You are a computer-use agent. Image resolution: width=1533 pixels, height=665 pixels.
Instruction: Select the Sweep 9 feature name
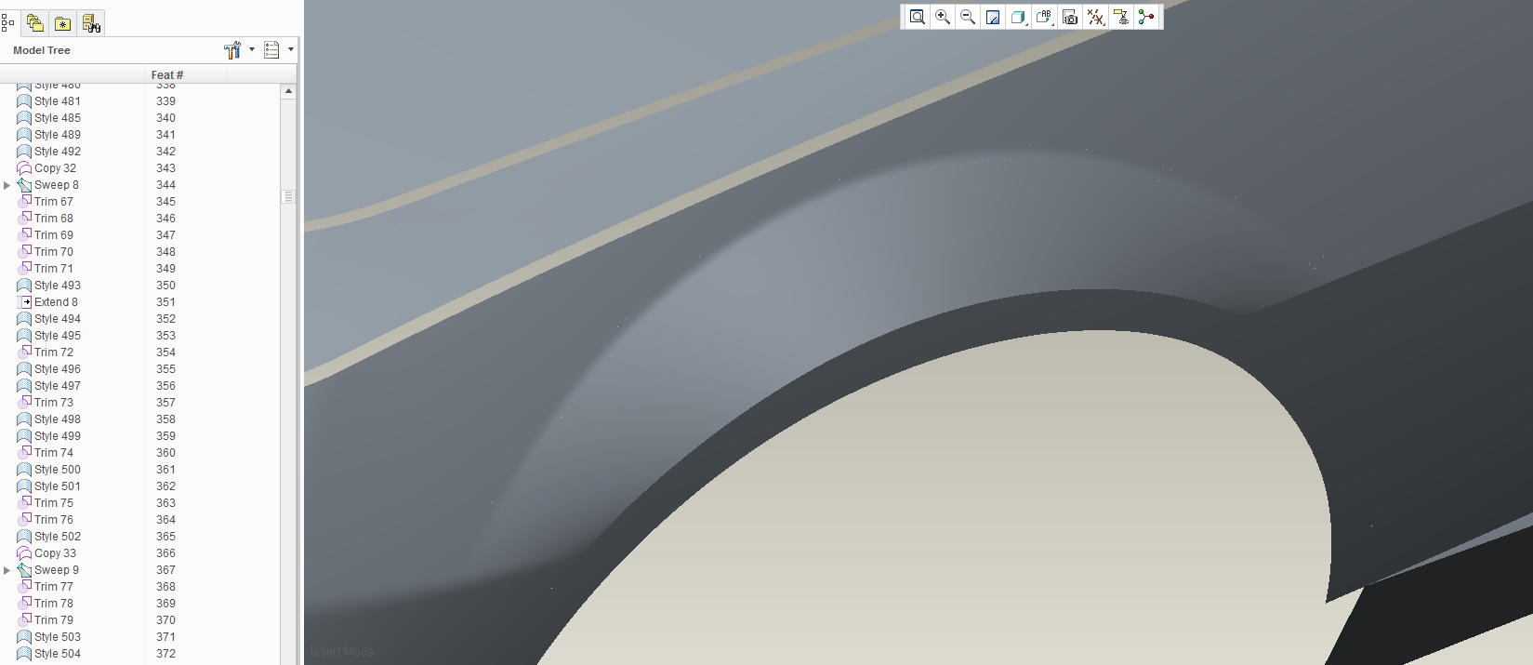pos(56,570)
